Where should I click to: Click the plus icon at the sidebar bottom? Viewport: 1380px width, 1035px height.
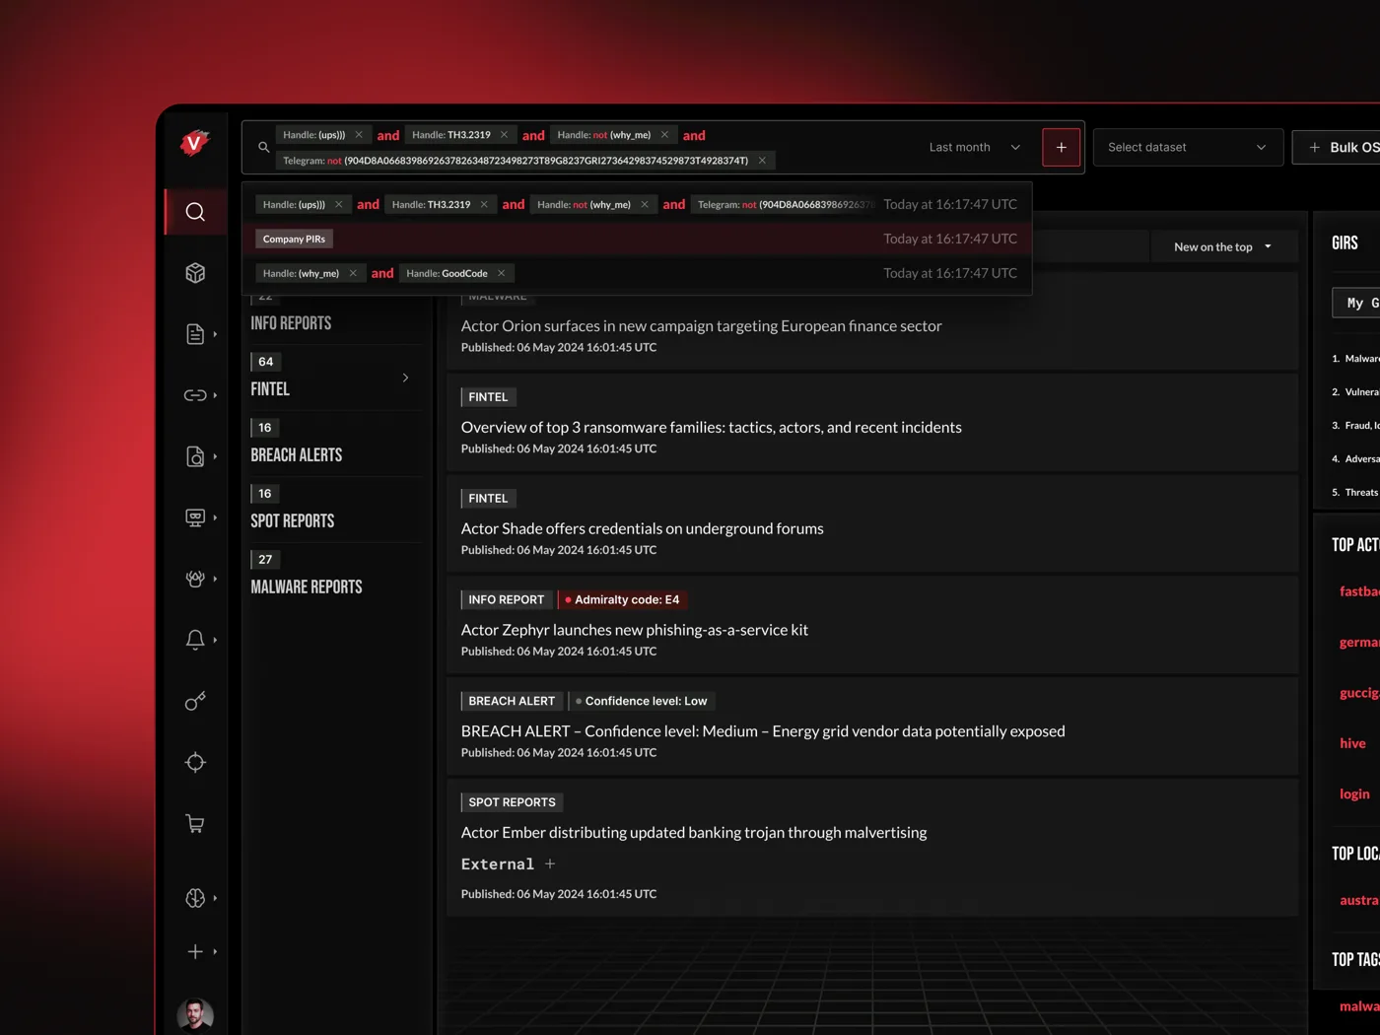[x=195, y=951]
